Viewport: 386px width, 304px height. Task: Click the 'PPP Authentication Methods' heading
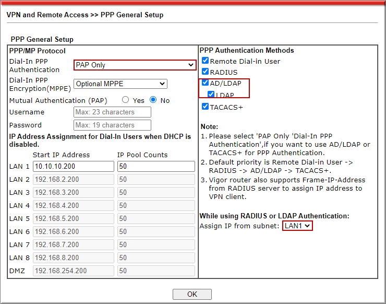[247, 50]
